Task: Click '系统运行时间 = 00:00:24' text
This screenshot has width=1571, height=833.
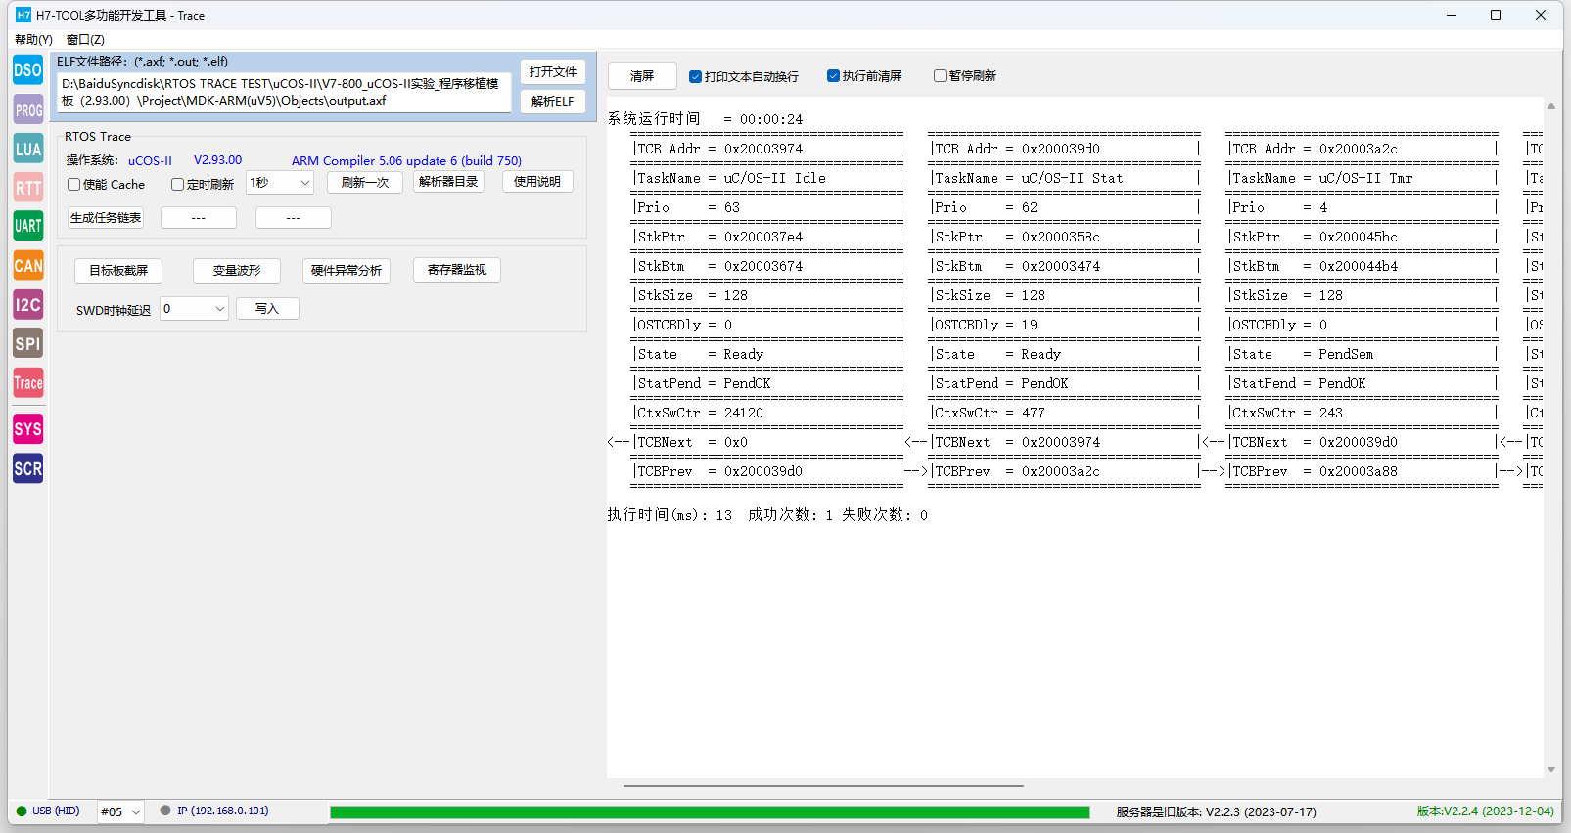Action: 705,119
